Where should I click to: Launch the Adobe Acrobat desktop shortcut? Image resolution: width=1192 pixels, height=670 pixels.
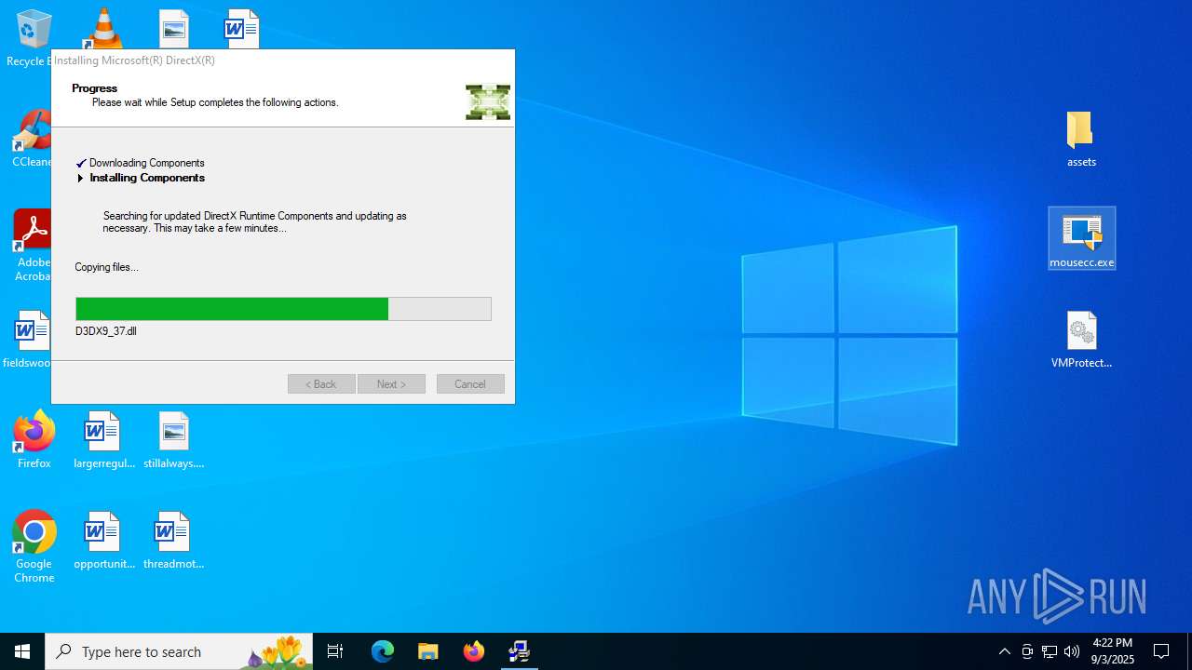pyautogui.click(x=34, y=245)
